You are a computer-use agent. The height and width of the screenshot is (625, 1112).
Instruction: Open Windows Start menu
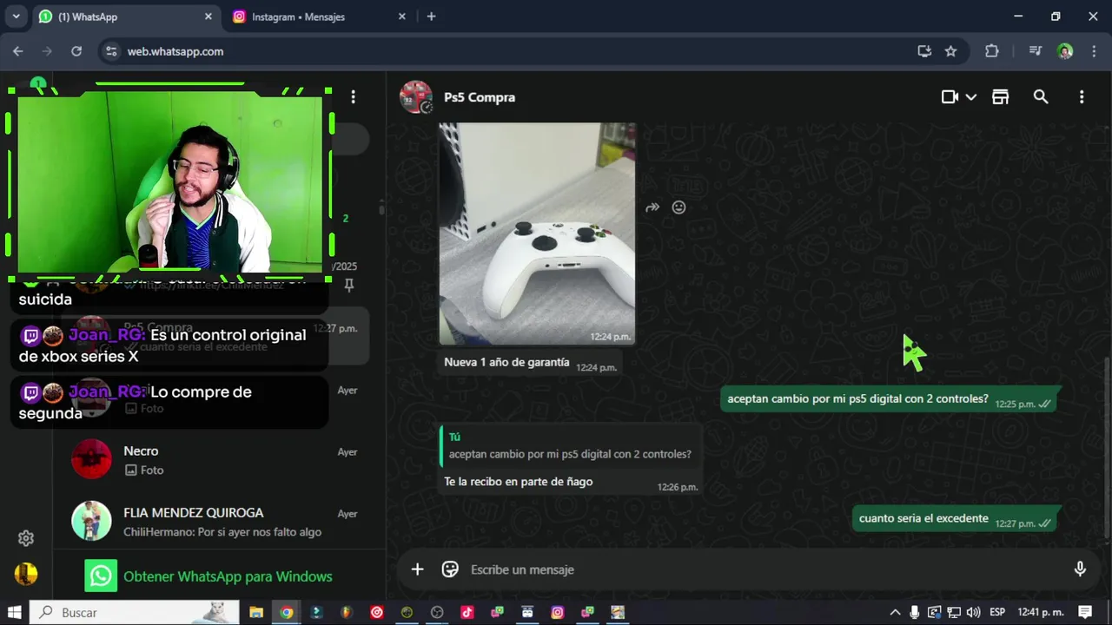click(x=14, y=612)
